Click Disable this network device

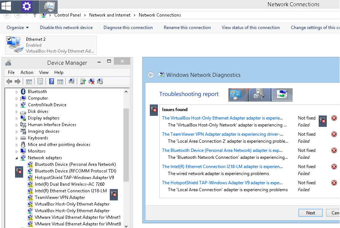[x=66, y=28]
